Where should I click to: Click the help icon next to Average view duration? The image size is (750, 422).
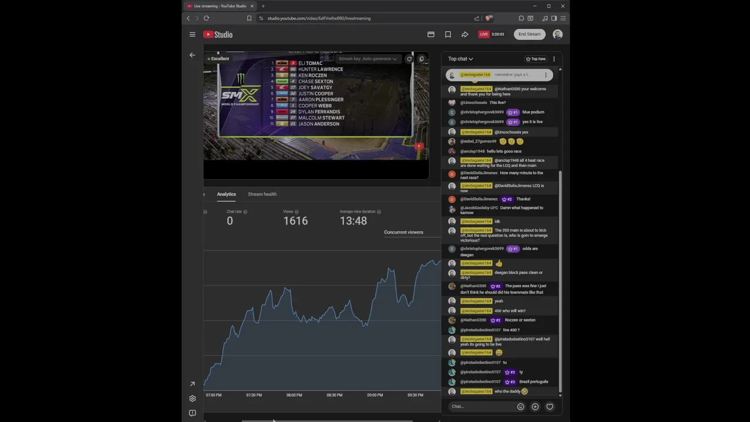coord(379,212)
